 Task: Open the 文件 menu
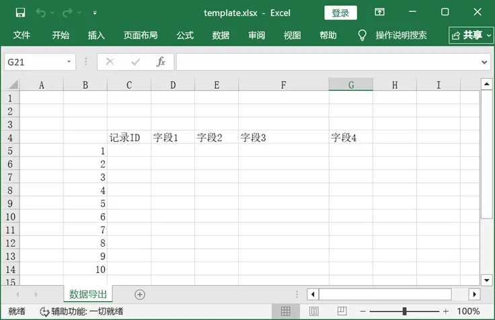tap(22, 35)
